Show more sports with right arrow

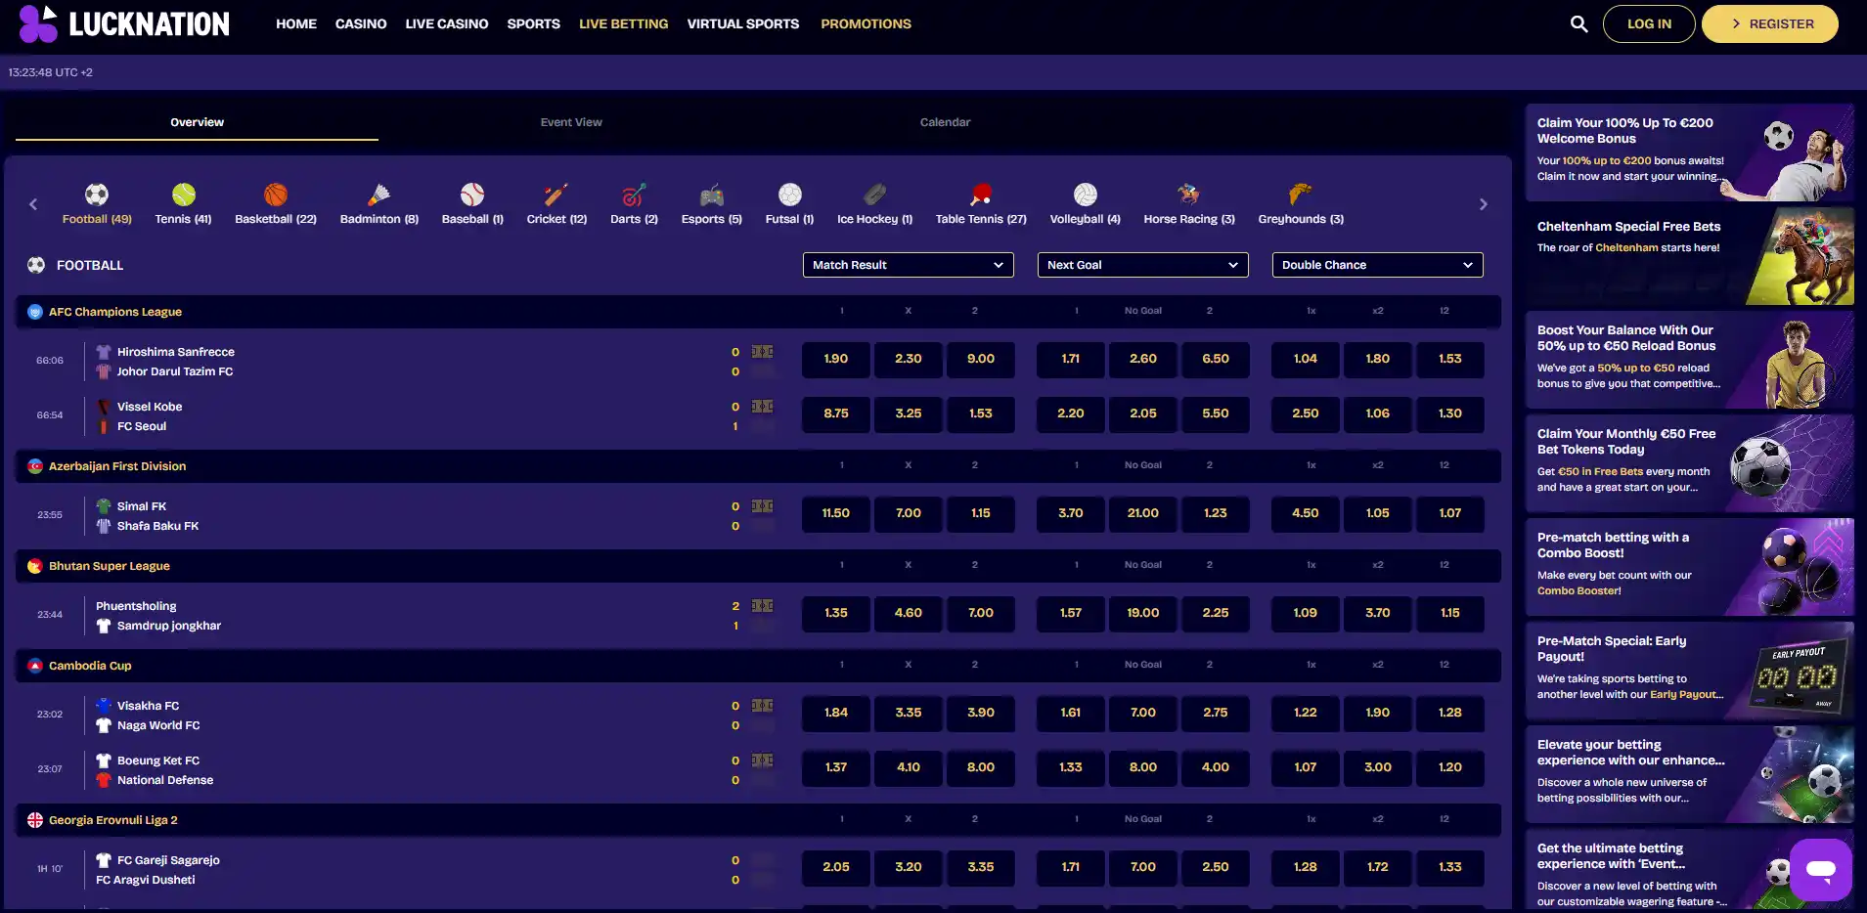click(1483, 204)
